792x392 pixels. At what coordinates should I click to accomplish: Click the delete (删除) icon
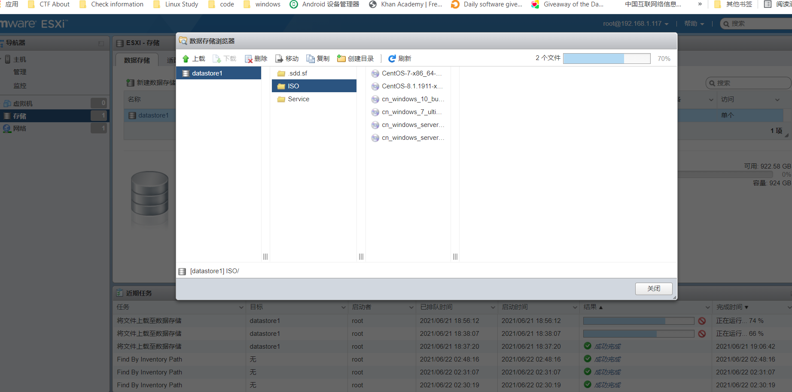249,59
